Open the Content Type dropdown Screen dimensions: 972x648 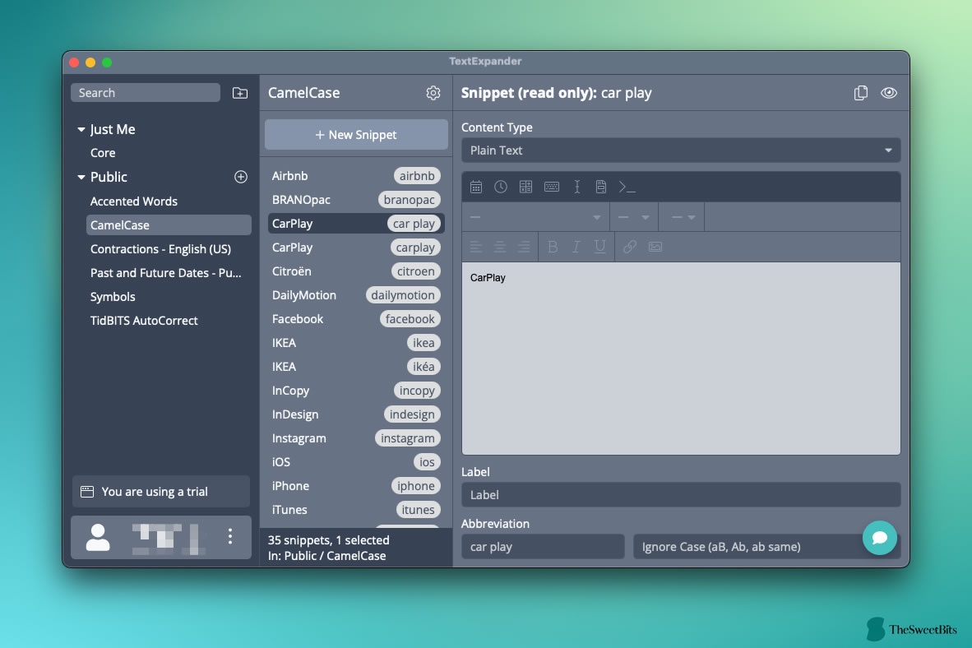(681, 150)
